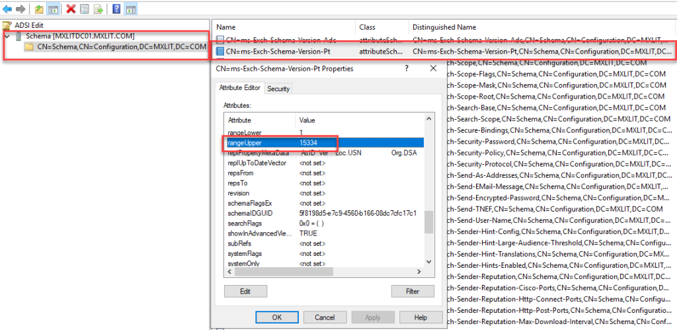Click Cancel in the Properties dialog
The image size is (677, 330).
(325, 317)
